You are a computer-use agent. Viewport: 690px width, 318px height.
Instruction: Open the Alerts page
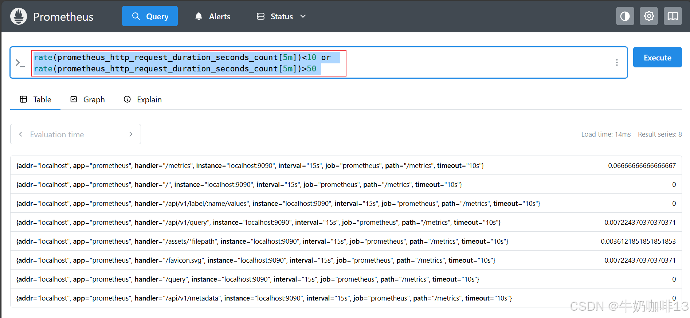[213, 16]
